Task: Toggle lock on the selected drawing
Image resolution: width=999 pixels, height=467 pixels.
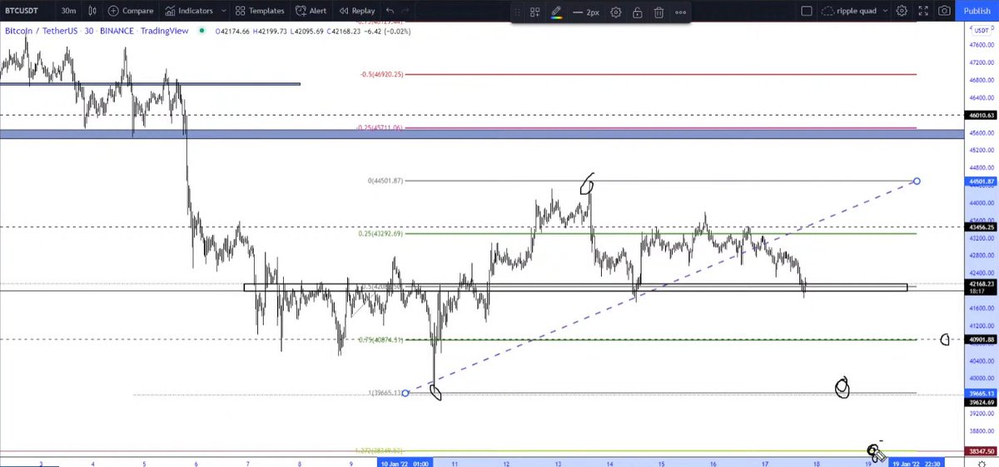Action: [x=637, y=12]
